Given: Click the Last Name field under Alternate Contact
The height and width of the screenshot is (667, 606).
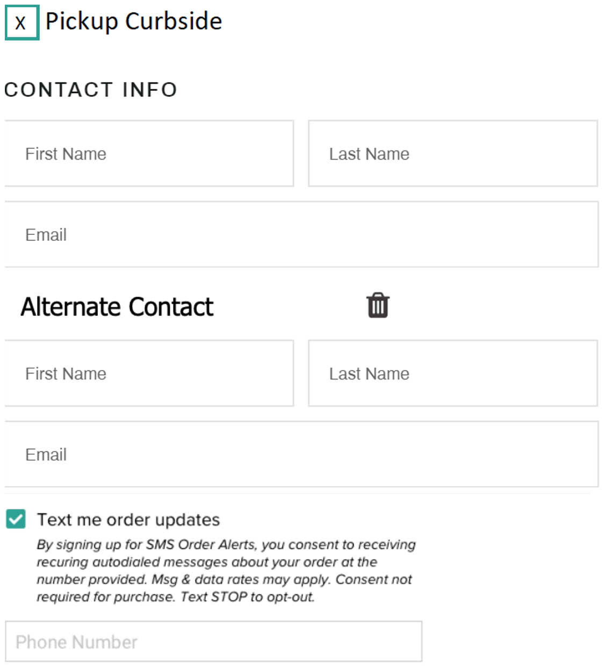Looking at the screenshot, I should 453,373.
